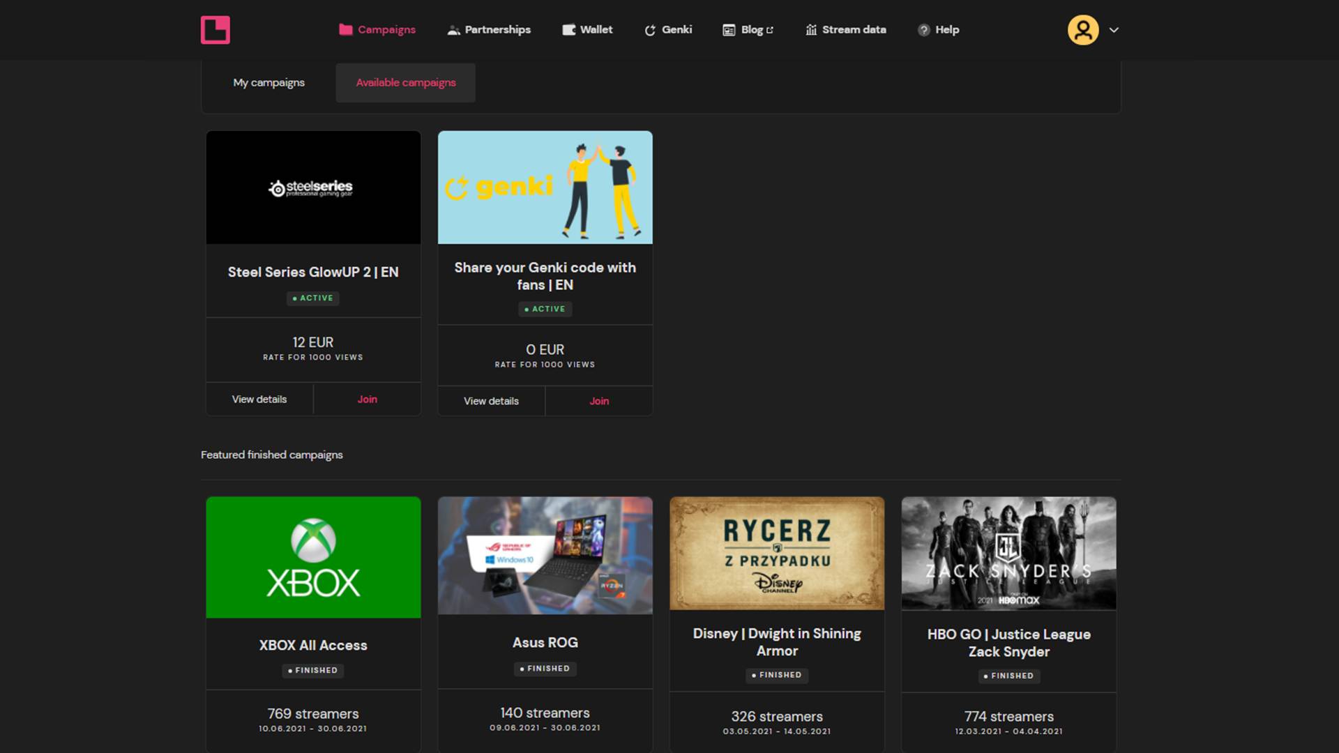Open the Rycerz z Przypadku Disney thumbnail
The width and height of the screenshot is (1339, 753).
point(777,554)
